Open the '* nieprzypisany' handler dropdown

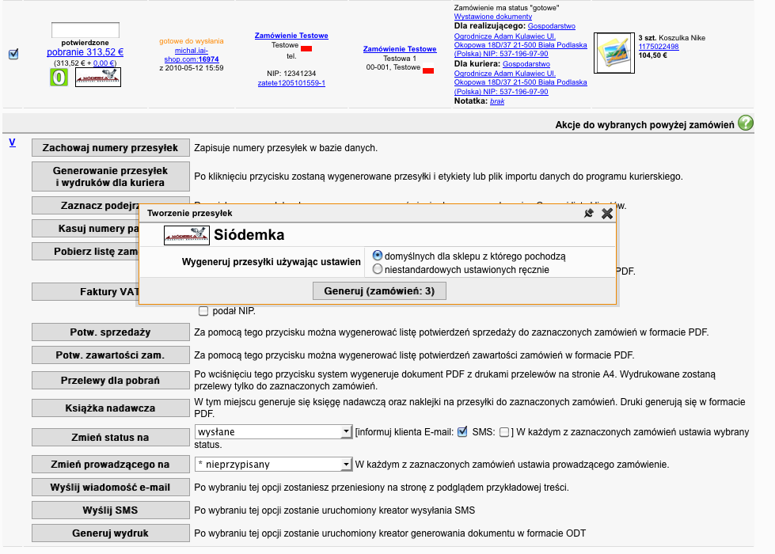(273, 465)
